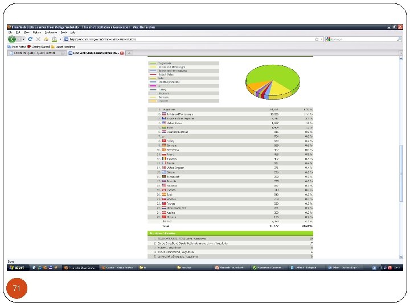Click the Getting Started bookmark
The width and height of the screenshot is (410, 307).
click(38, 47)
